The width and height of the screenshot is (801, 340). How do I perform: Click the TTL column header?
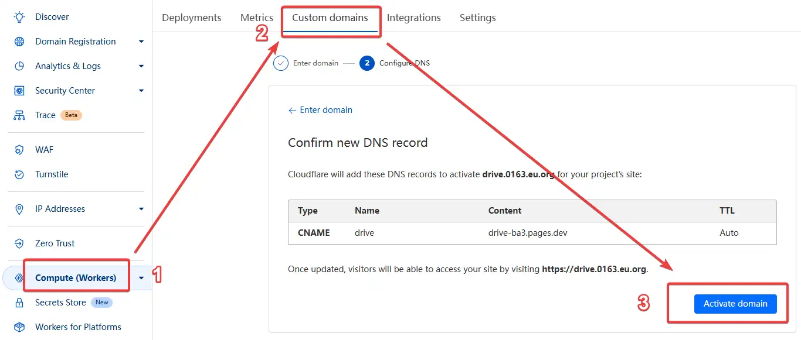(x=727, y=211)
